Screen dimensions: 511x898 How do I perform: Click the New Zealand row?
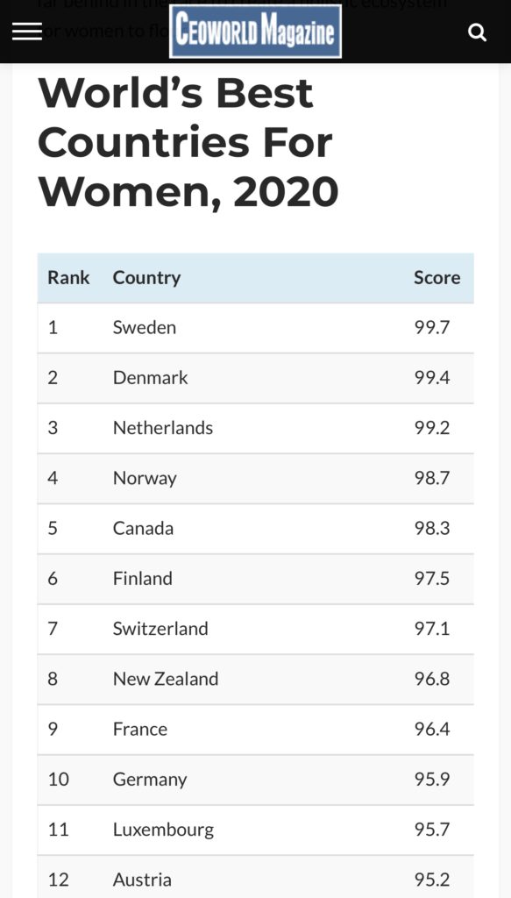point(256,680)
